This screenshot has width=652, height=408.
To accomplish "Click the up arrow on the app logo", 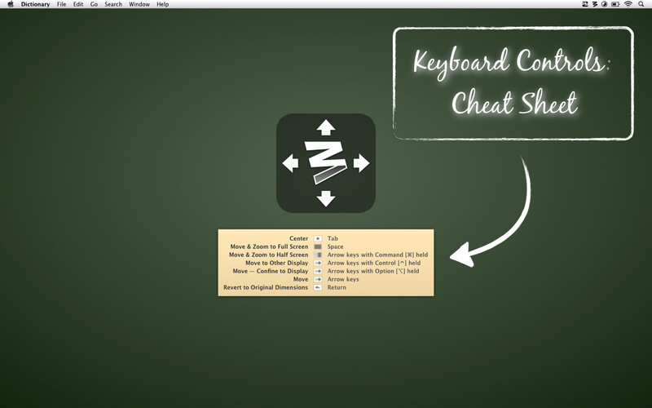I will (326, 127).
